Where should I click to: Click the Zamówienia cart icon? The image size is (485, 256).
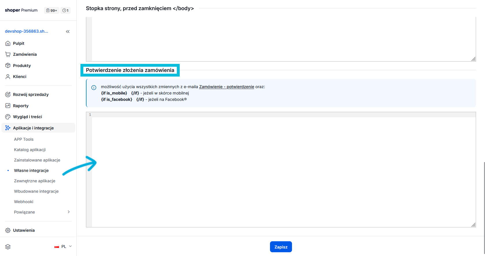coord(8,54)
